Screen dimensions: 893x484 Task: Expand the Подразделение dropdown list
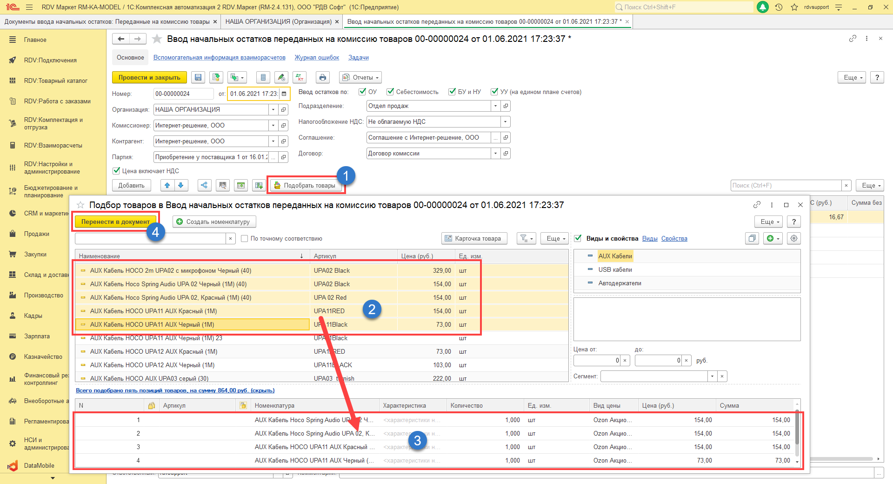(x=495, y=106)
